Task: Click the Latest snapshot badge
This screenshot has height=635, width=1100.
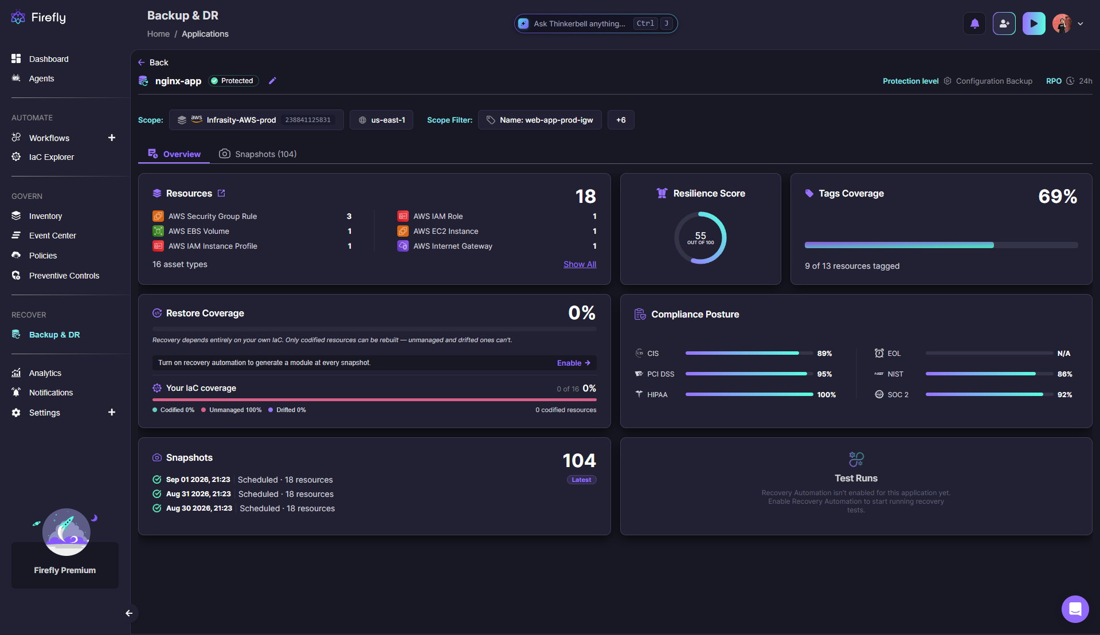Action: tap(581, 480)
